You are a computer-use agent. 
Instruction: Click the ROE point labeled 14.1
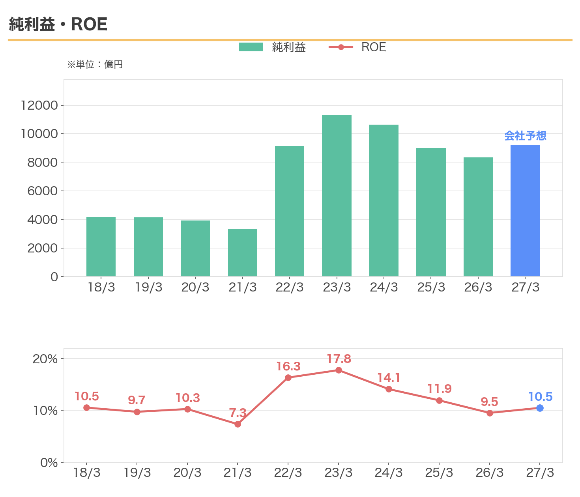point(389,389)
